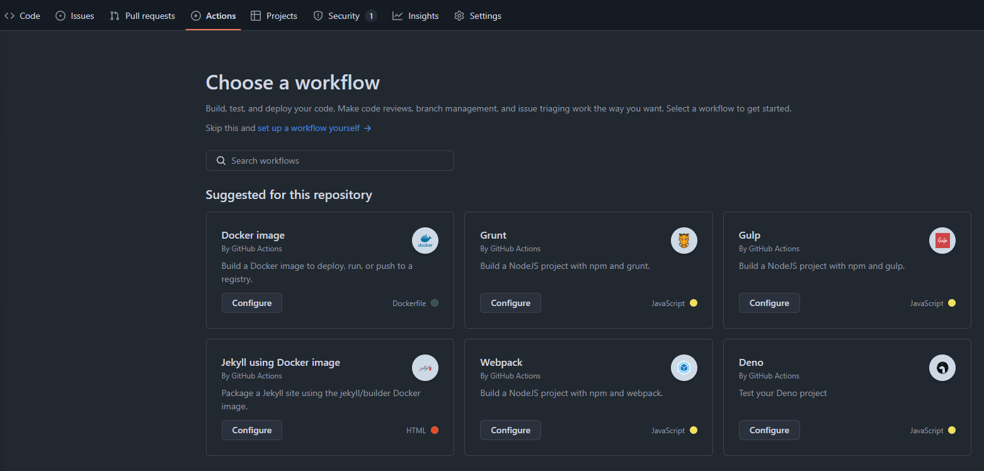
Task: Click the 'Dockerfile' language label
Action: [x=409, y=304]
